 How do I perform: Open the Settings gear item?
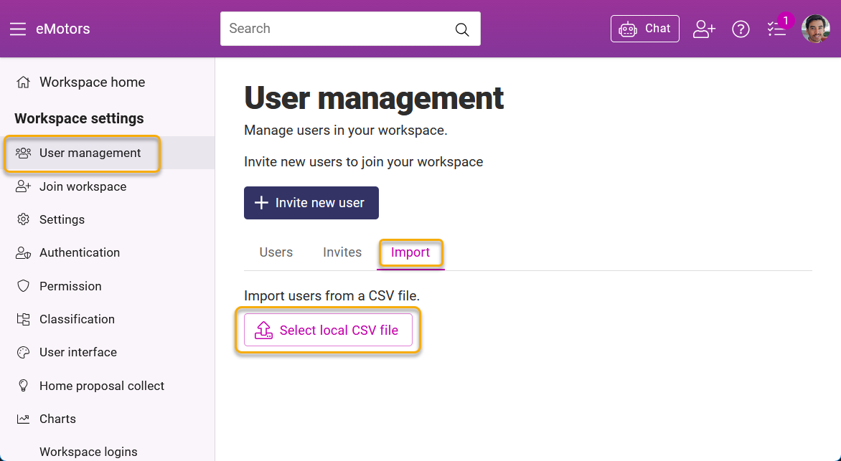[x=24, y=219]
